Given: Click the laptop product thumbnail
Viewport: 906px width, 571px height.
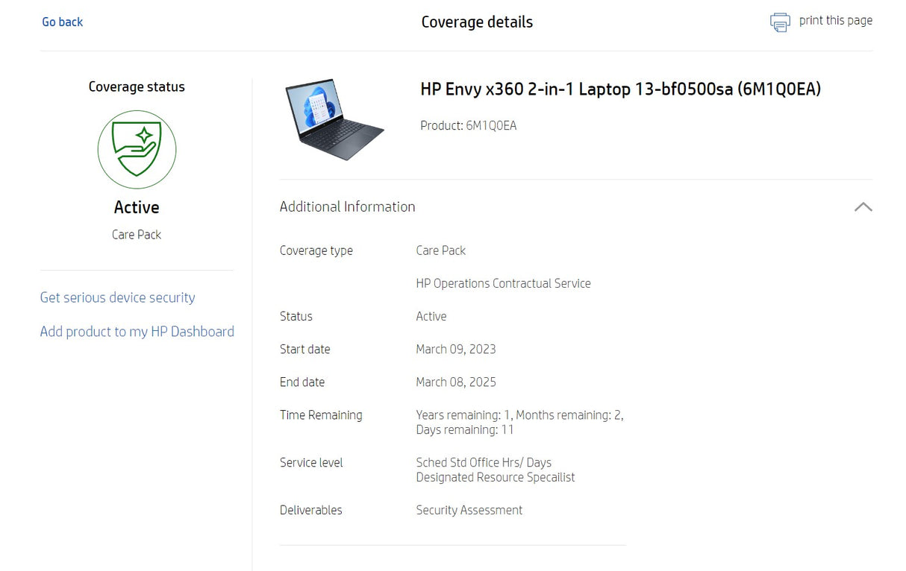Looking at the screenshot, I should [x=334, y=119].
